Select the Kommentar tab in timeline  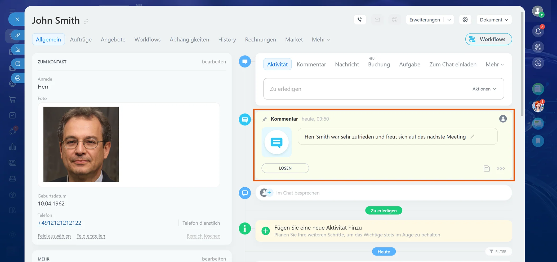311,64
